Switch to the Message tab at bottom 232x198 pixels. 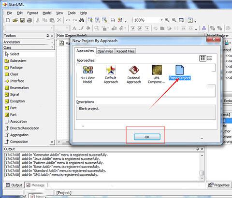[x=36, y=185]
